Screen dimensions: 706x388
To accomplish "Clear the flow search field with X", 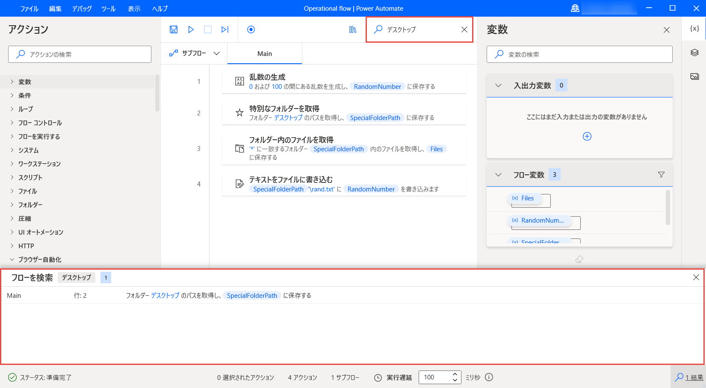I will 464,29.
